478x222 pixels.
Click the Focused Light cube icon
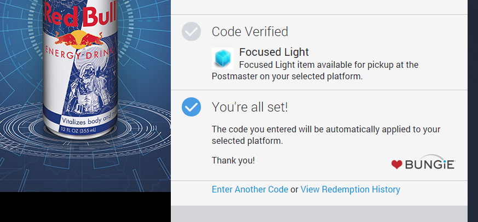223,59
